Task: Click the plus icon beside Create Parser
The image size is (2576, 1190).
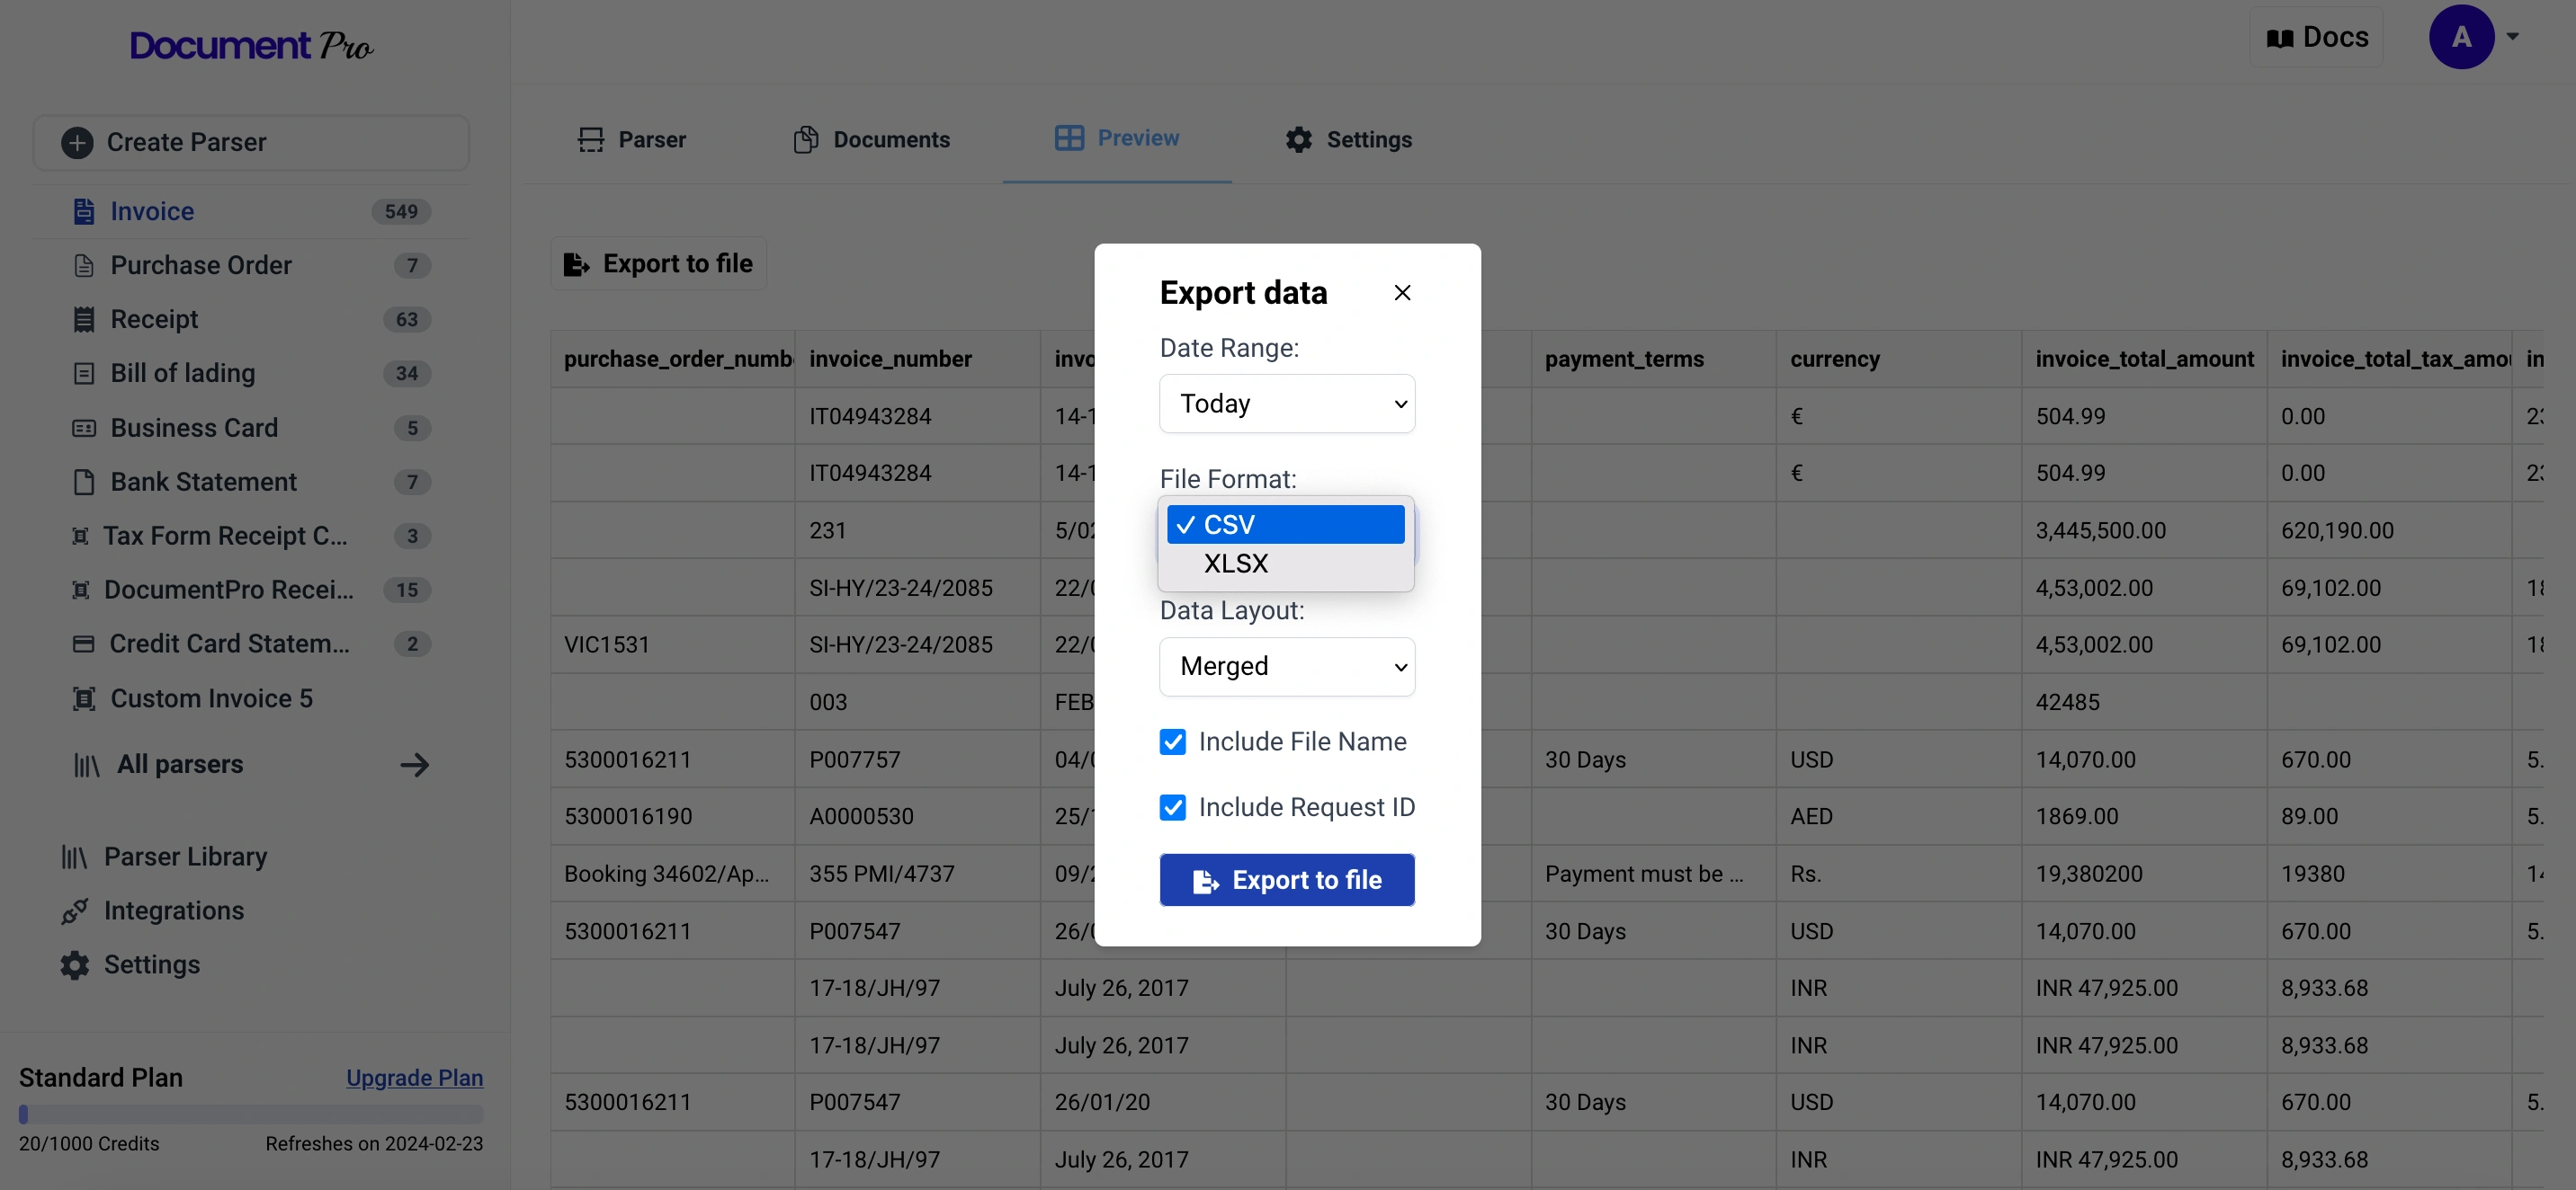Action: 77,142
